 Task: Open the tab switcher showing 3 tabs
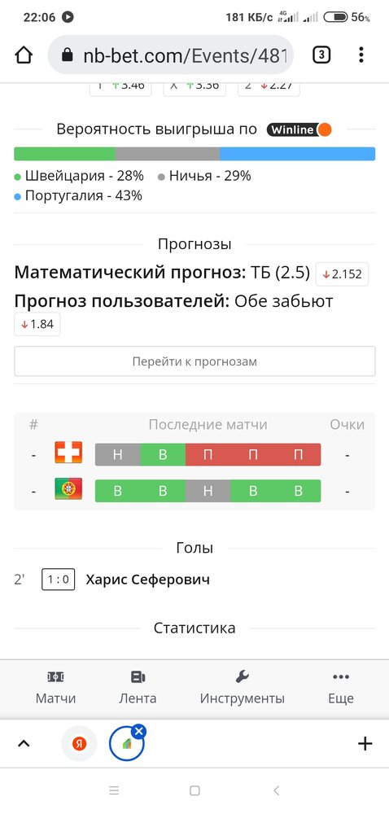click(321, 55)
